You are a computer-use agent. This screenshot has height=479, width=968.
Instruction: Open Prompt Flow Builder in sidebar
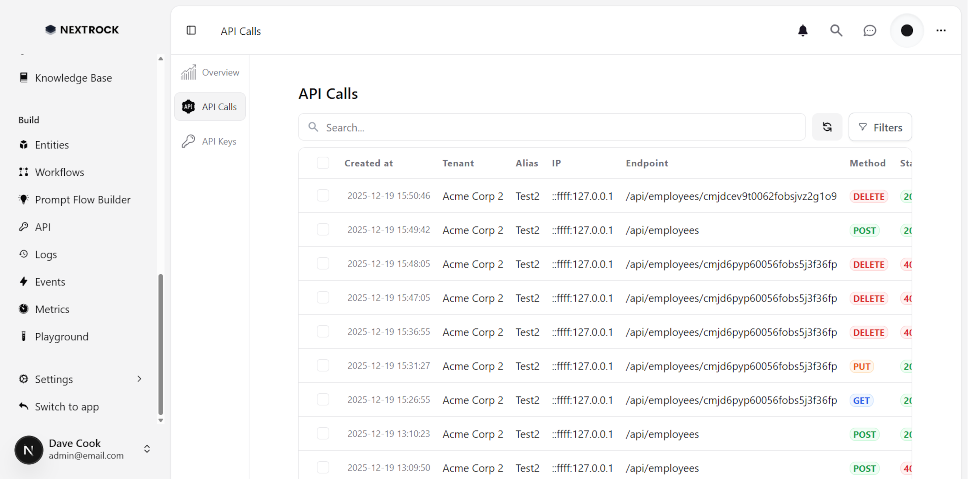click(82, 199)
